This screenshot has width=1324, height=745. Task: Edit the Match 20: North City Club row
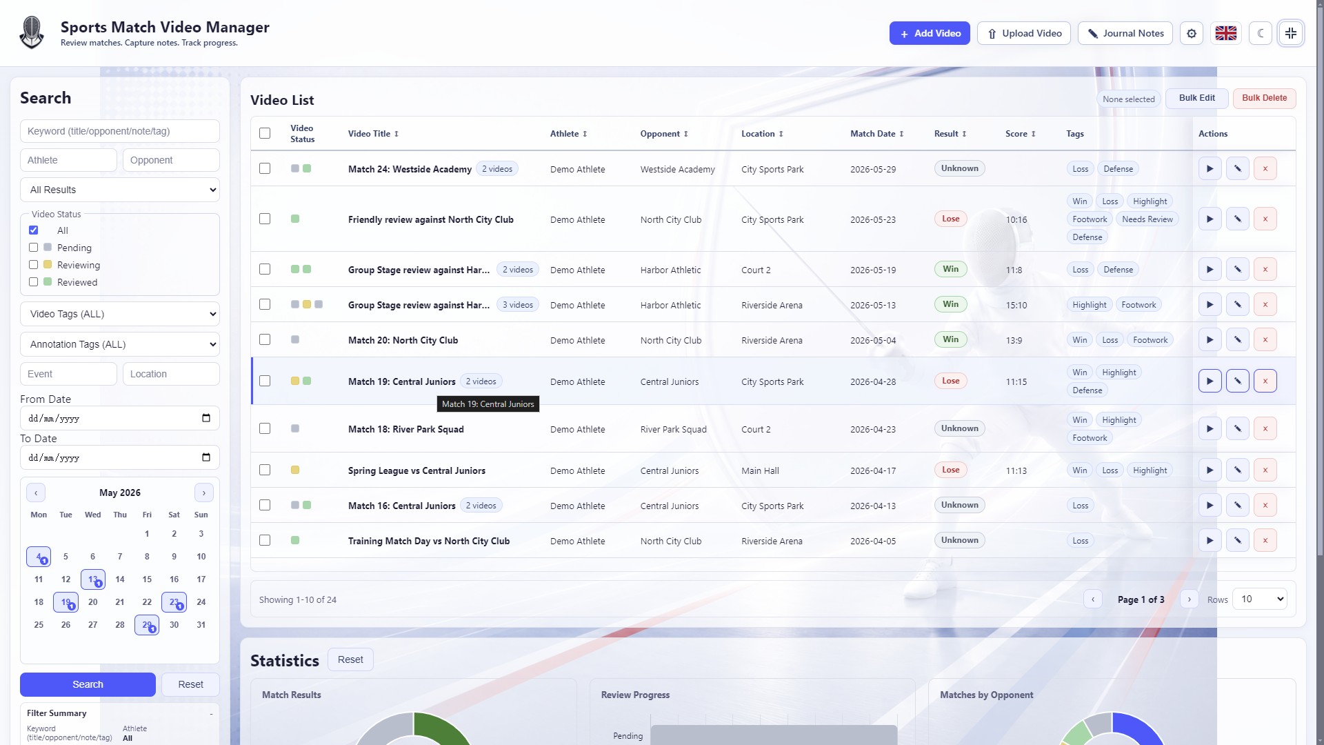[1238, 340]
